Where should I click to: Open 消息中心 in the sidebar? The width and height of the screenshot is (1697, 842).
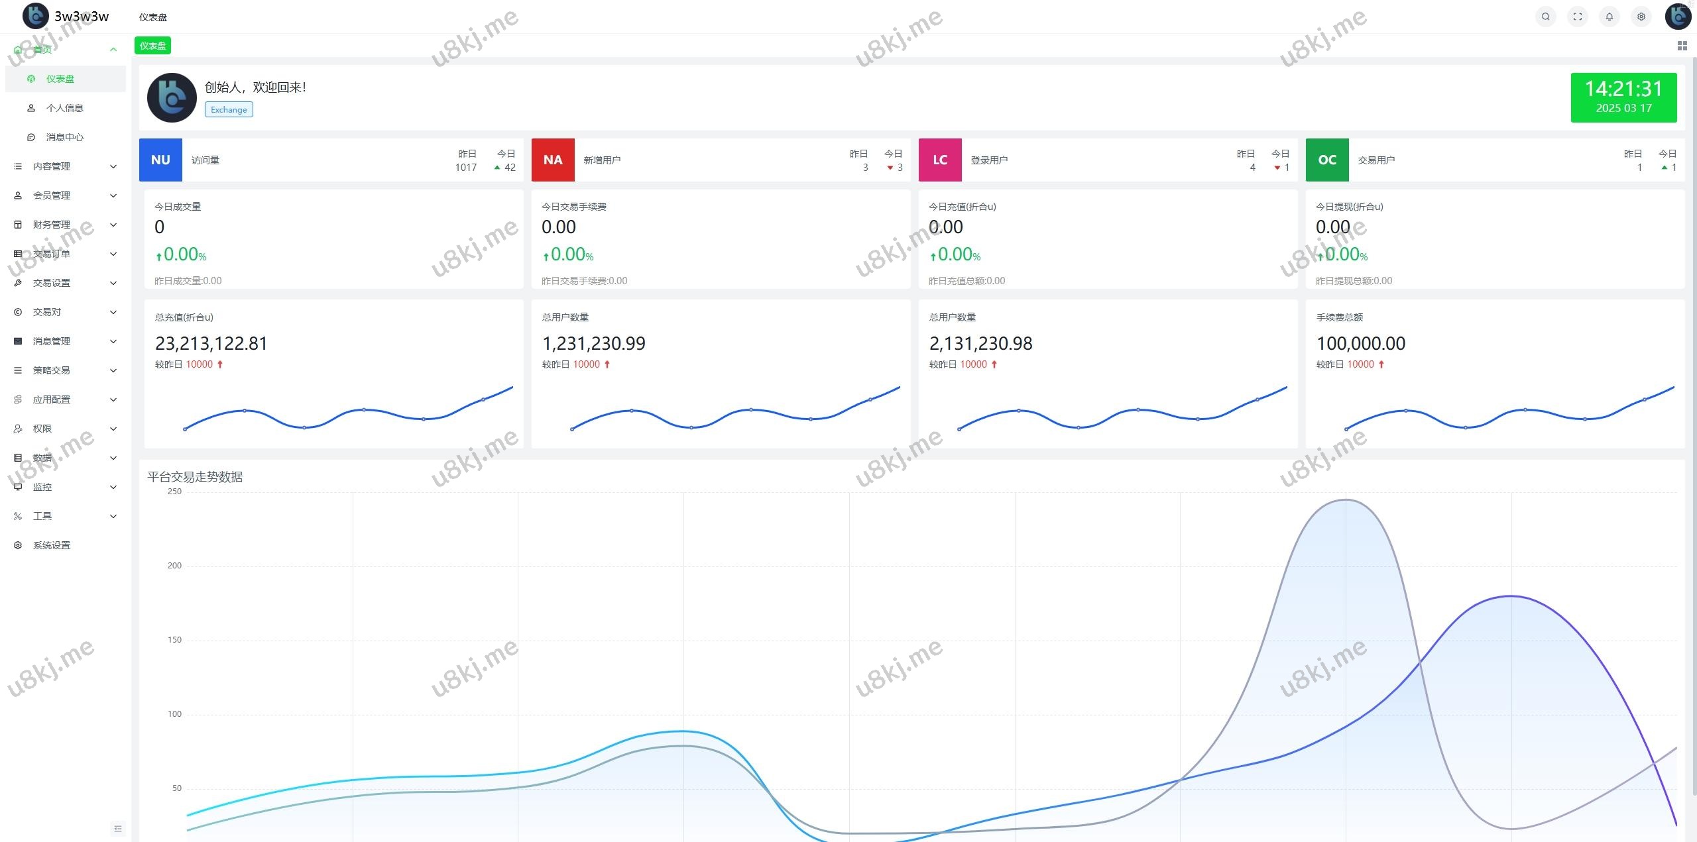[64, 137]
